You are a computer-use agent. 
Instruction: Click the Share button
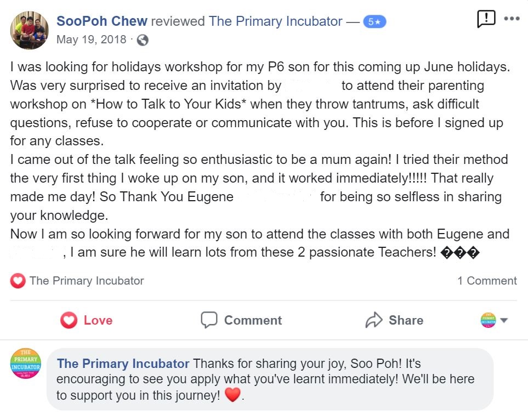point(394,320)
